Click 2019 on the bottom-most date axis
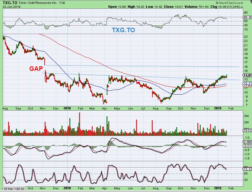The image size is (252, 192). (x=218, y=188)
